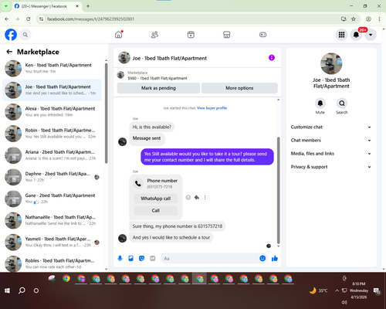Open the emoji picker in message box
The height and width of the screenshot is (309, 386).
coord(262,258)
